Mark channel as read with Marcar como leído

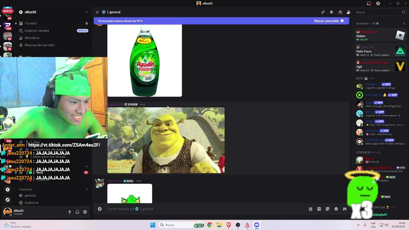329,21
